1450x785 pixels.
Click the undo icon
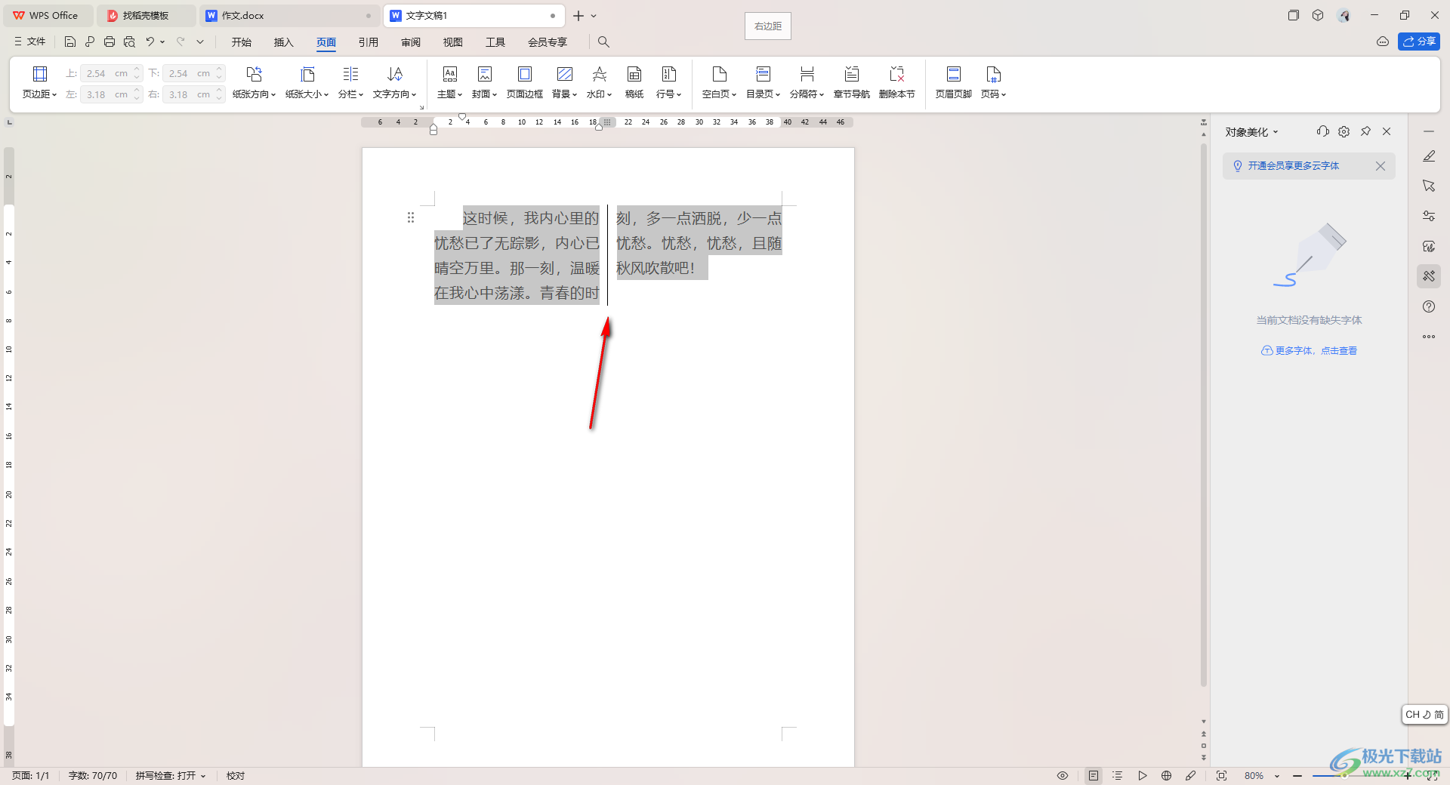[150, 42]
